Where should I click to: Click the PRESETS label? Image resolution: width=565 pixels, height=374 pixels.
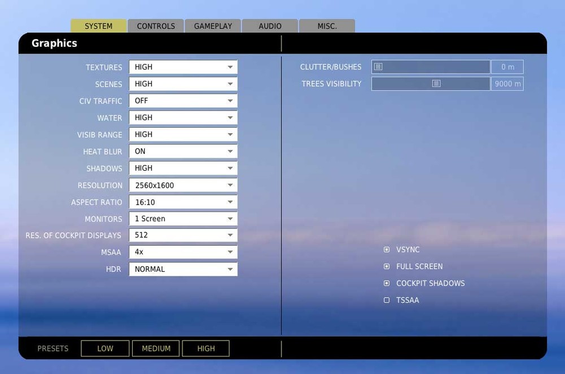point(53,349)
